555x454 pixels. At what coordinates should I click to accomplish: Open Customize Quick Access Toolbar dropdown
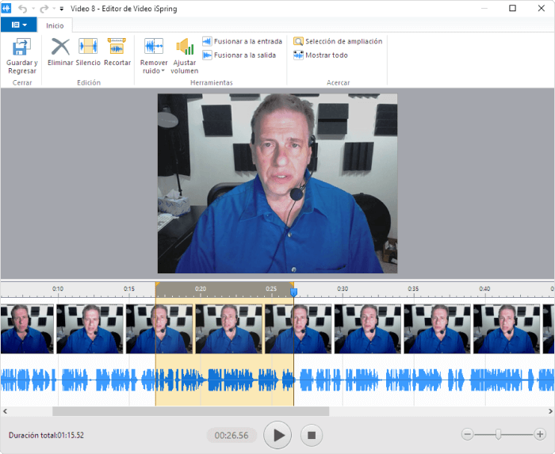point(62,9)
